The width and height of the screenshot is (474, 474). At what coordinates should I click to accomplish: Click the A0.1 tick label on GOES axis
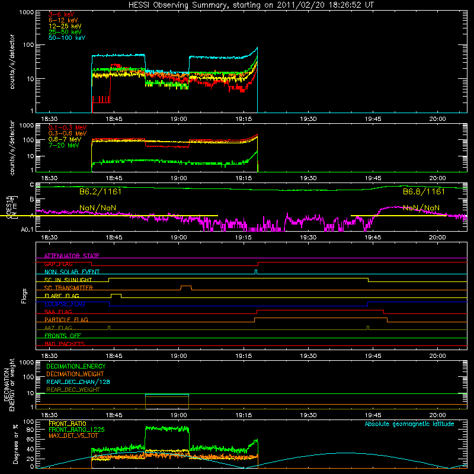(x=27, y=229)
